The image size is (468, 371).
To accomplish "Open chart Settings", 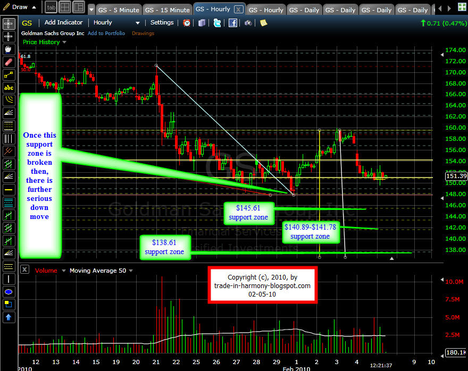I will click(162, 22).
